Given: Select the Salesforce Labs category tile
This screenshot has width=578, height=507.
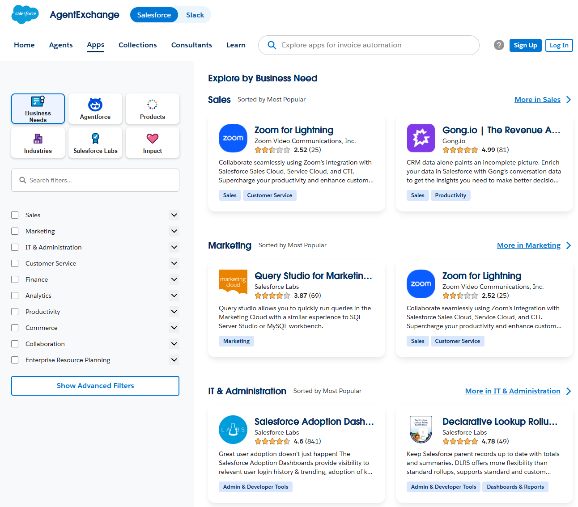Looking at the screenshot, I should pyautogui.click(x=95, y=143).
